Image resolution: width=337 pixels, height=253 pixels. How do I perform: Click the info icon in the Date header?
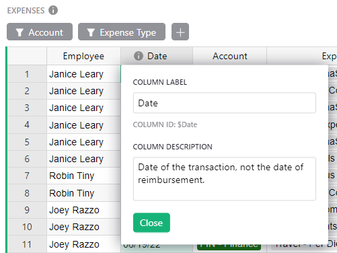tap(139, 56)
